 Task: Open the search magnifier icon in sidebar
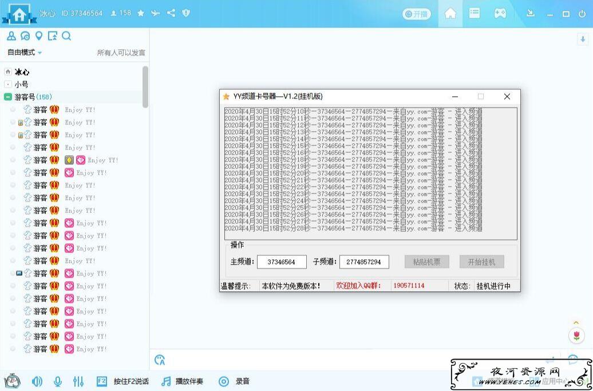coord(66,36)
